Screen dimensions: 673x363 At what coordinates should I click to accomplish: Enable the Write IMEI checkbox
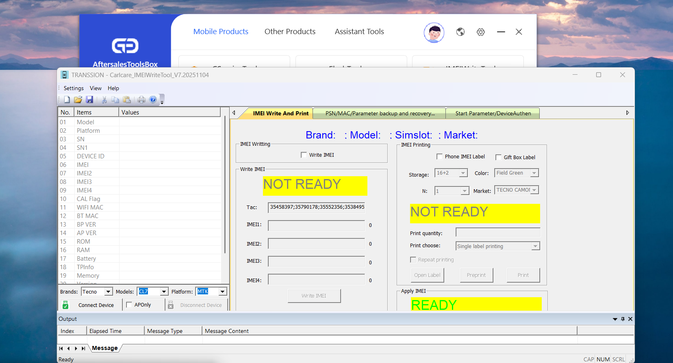(x=304, y=155)
